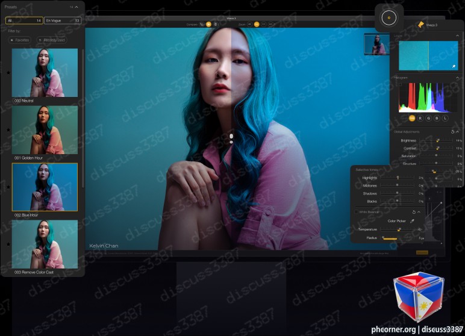Click the Viveza 3 logo icon
Viewport: 465px width, 336px height.
421,25
